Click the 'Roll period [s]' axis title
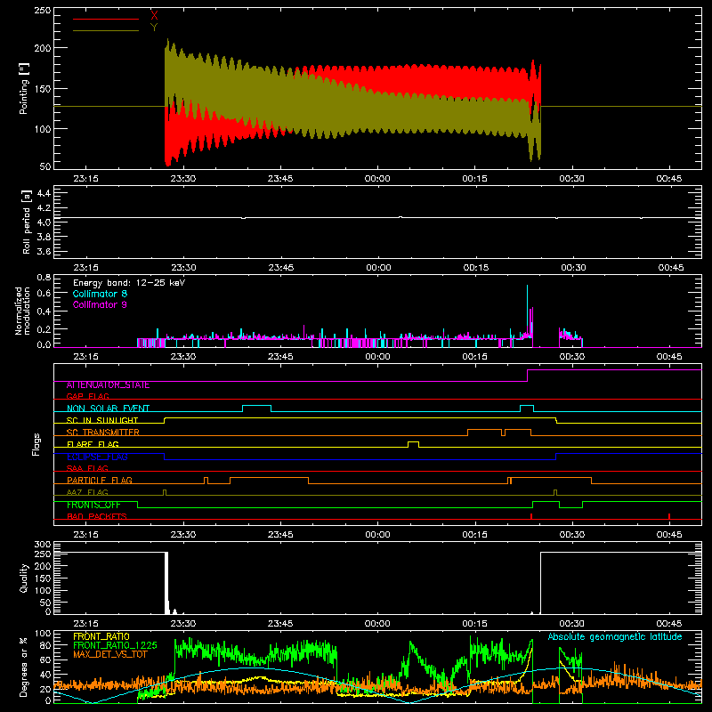712x712 pixels. click(x=26, y=222)
